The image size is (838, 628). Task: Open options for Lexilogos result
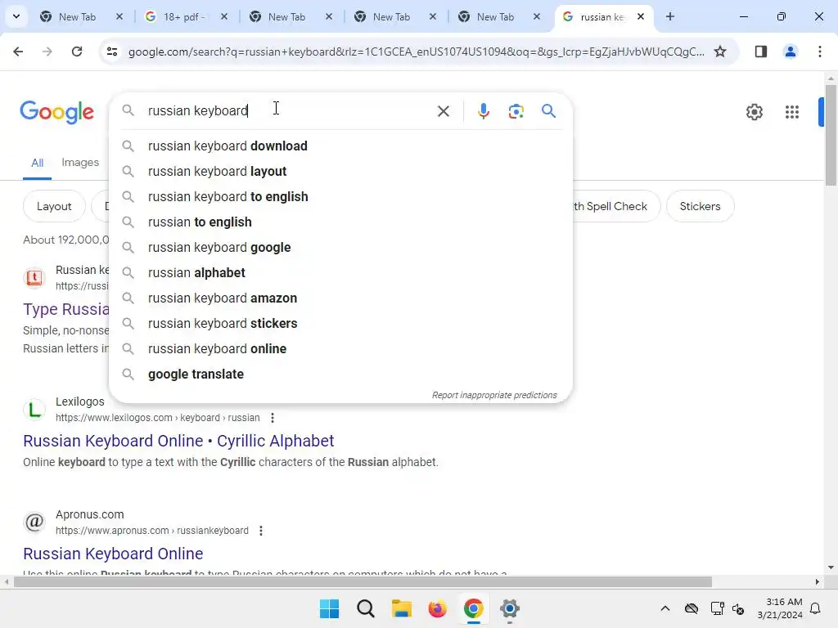tap(273, 418)
